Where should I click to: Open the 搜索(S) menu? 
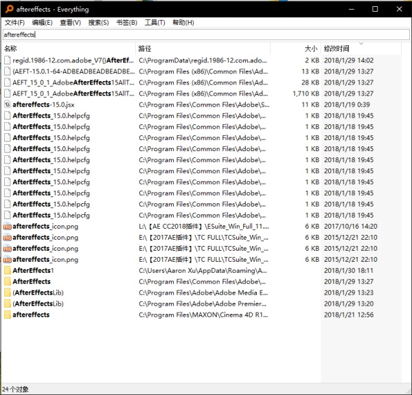(x=98, y=23)
